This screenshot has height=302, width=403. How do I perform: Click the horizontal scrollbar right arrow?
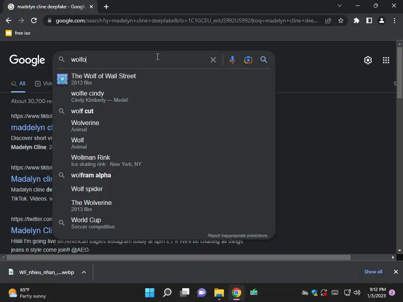393,257
